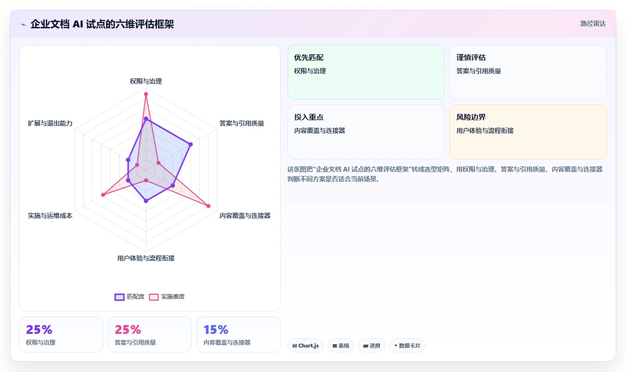Screen dimensions: 626x372
Task: Open the 谨慎评估 card
Action: pyautogui.click(x=528, y=72)
